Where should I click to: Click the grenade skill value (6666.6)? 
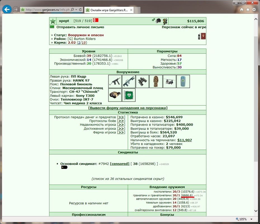[187, 195]
